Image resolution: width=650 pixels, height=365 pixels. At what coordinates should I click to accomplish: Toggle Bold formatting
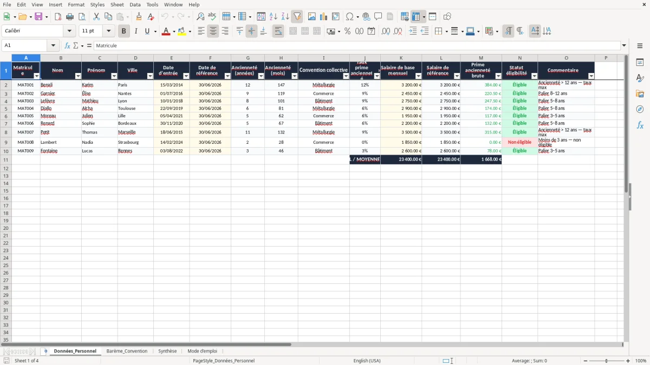tap(123, 31)
